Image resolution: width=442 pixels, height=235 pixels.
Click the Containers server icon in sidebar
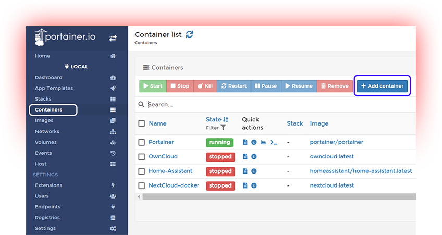pos(113,110)
